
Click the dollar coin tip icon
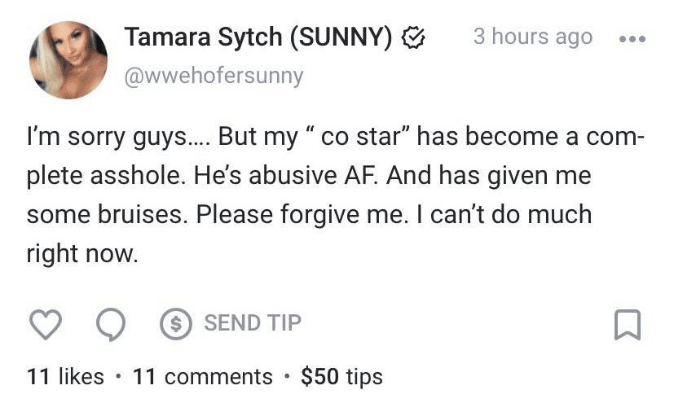click(173, 323)
